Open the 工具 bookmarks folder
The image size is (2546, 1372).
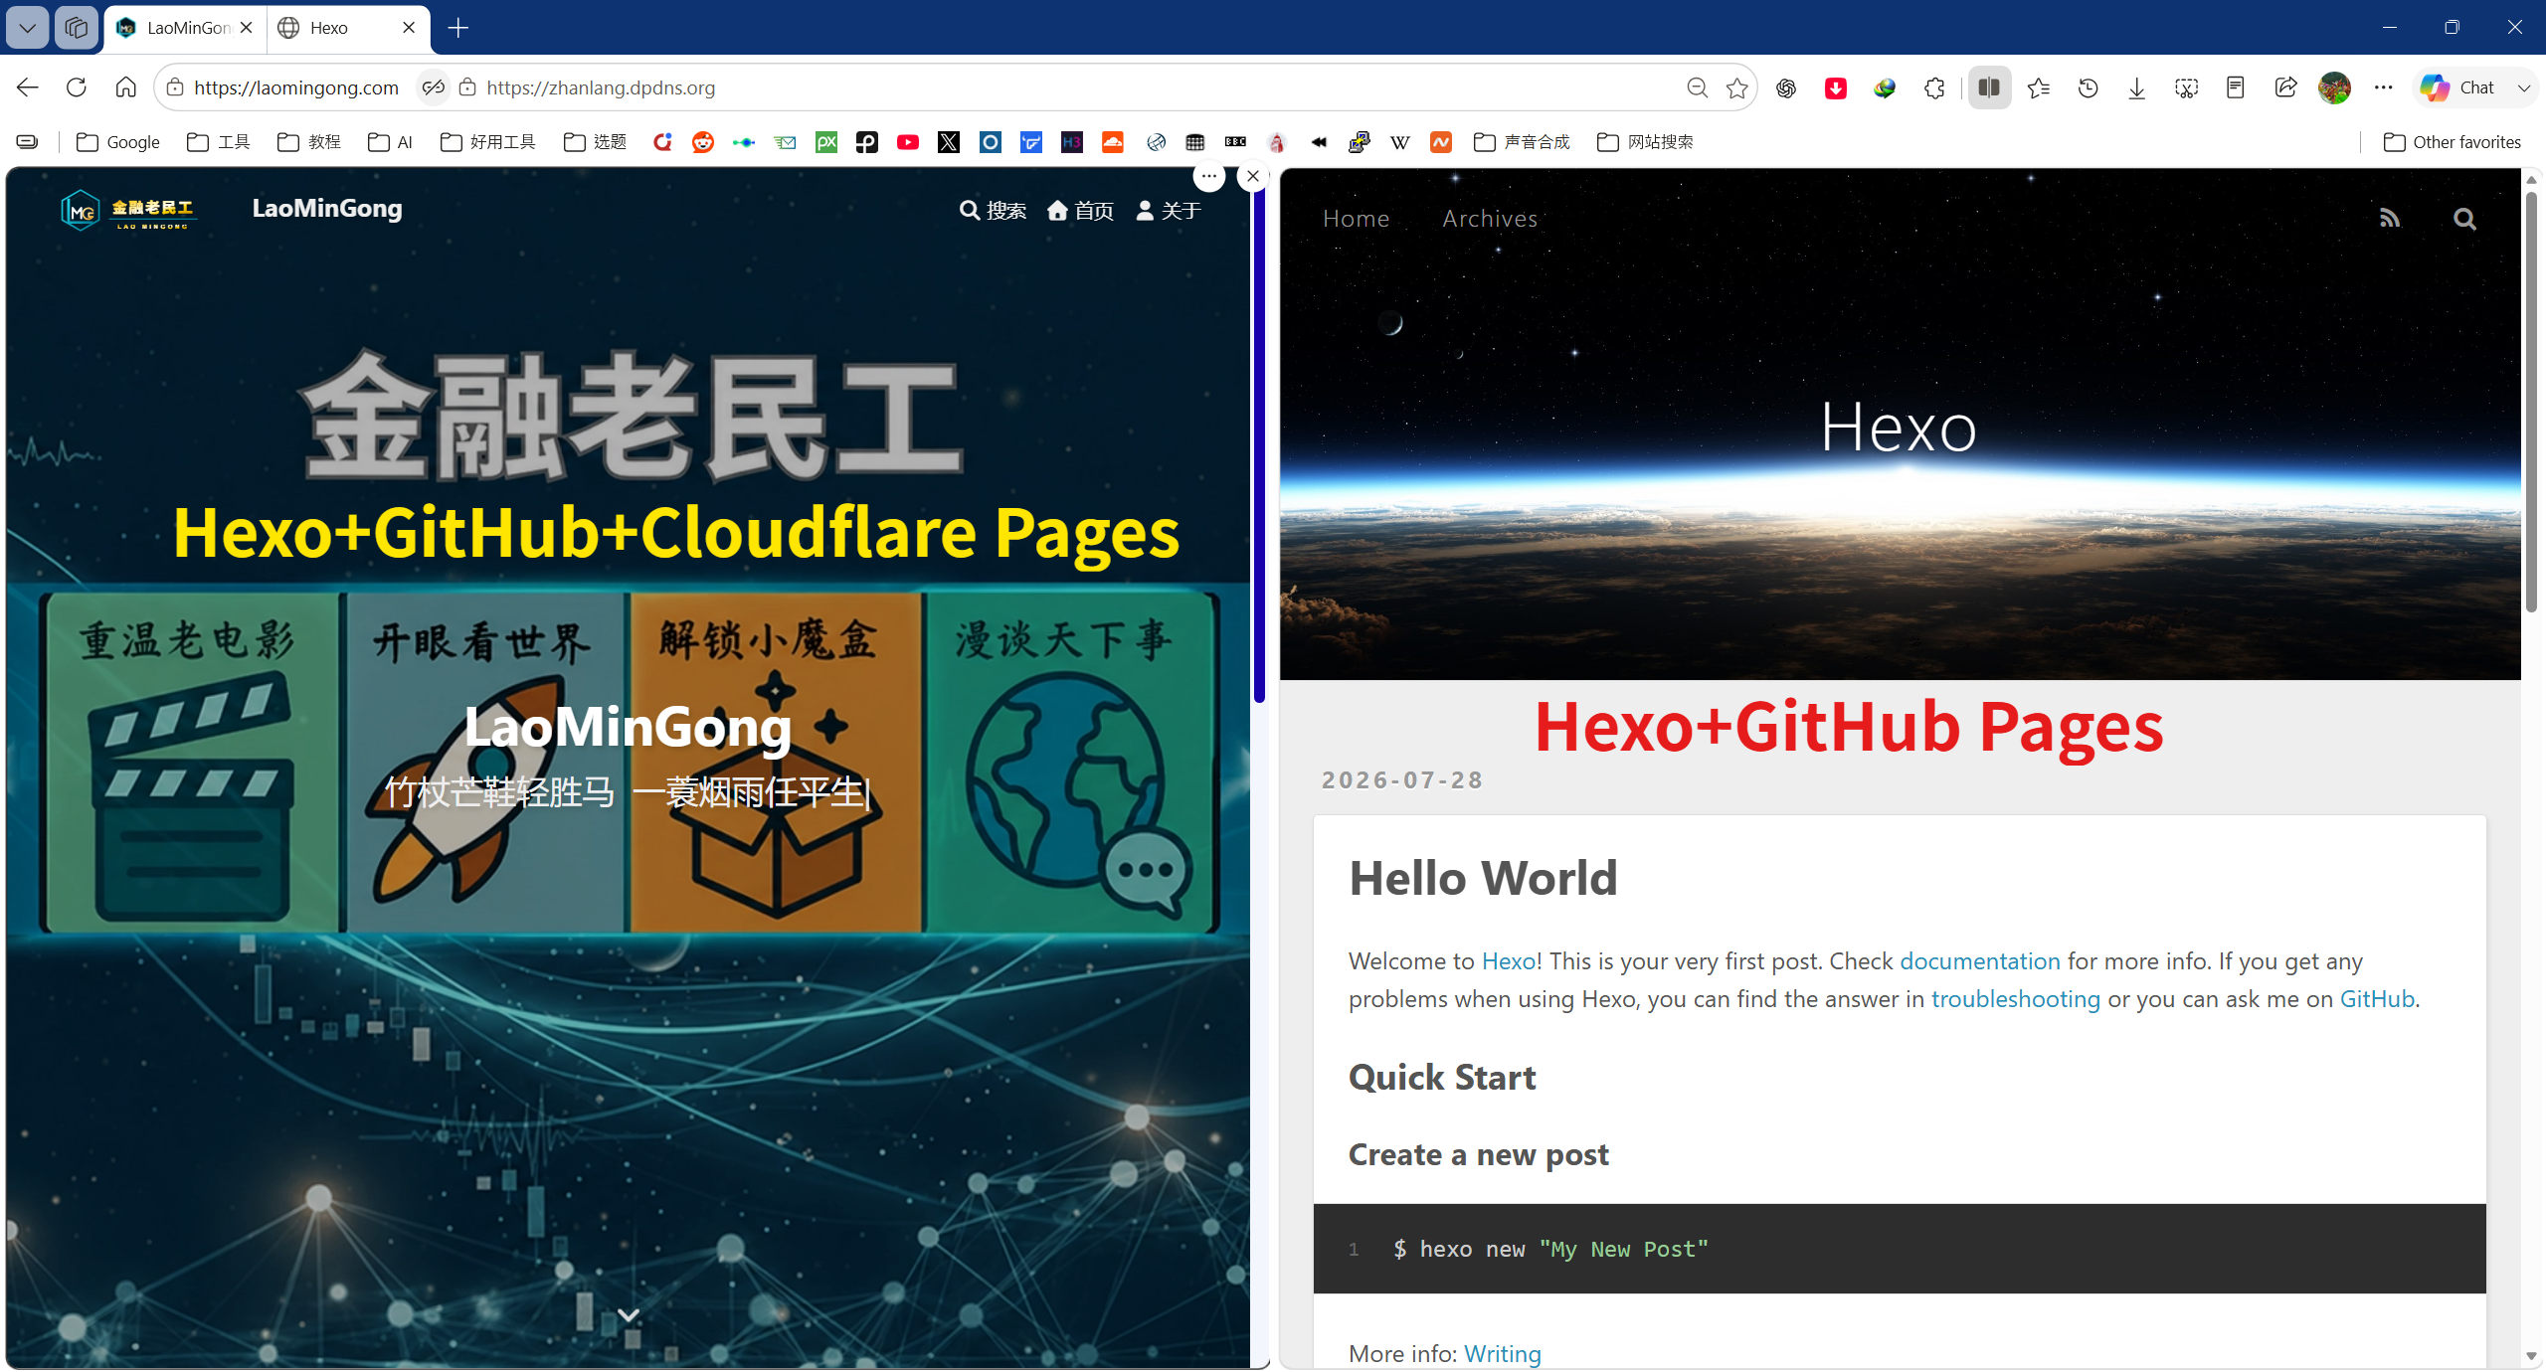219,142
